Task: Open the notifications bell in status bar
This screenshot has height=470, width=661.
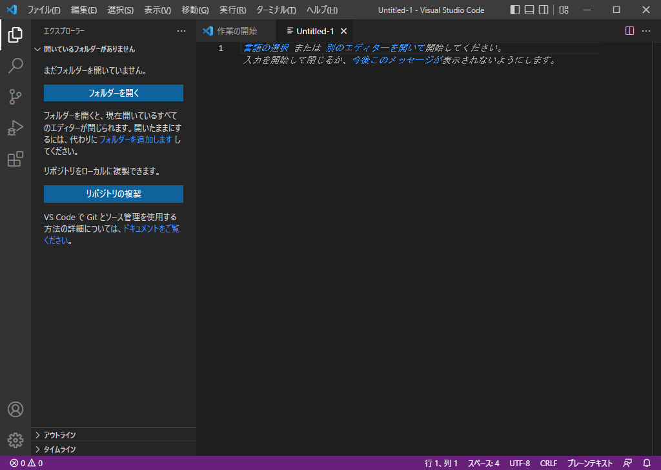Action: pyautogui.click(x=647, y=463)
